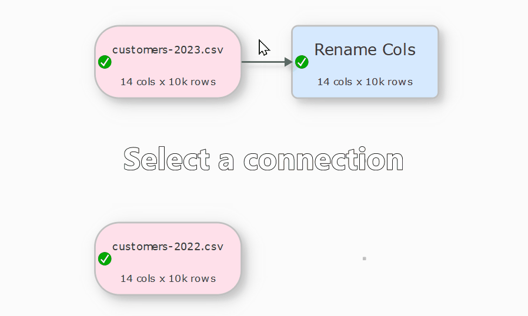Click '14 cols x 10k rows' under Rename Cols

pyautogui.click(x=365, y=82)
